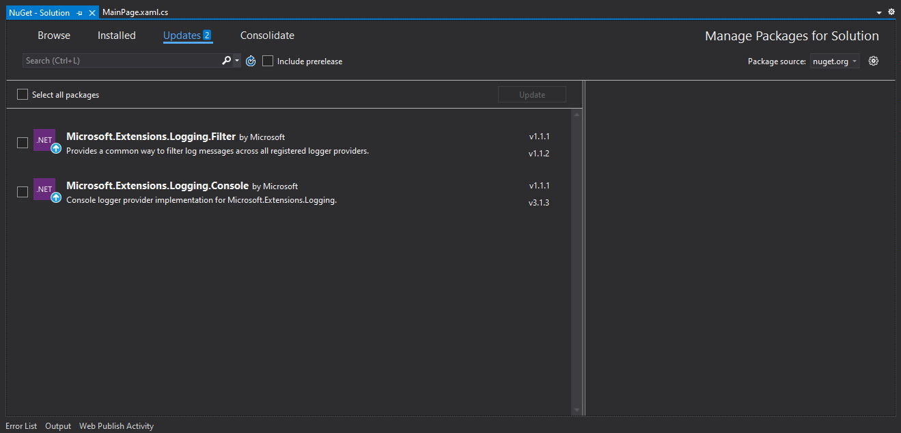Click the search magnifier icon
The image size is (901, 433).
pyautogui.click(x=226, y=61)
